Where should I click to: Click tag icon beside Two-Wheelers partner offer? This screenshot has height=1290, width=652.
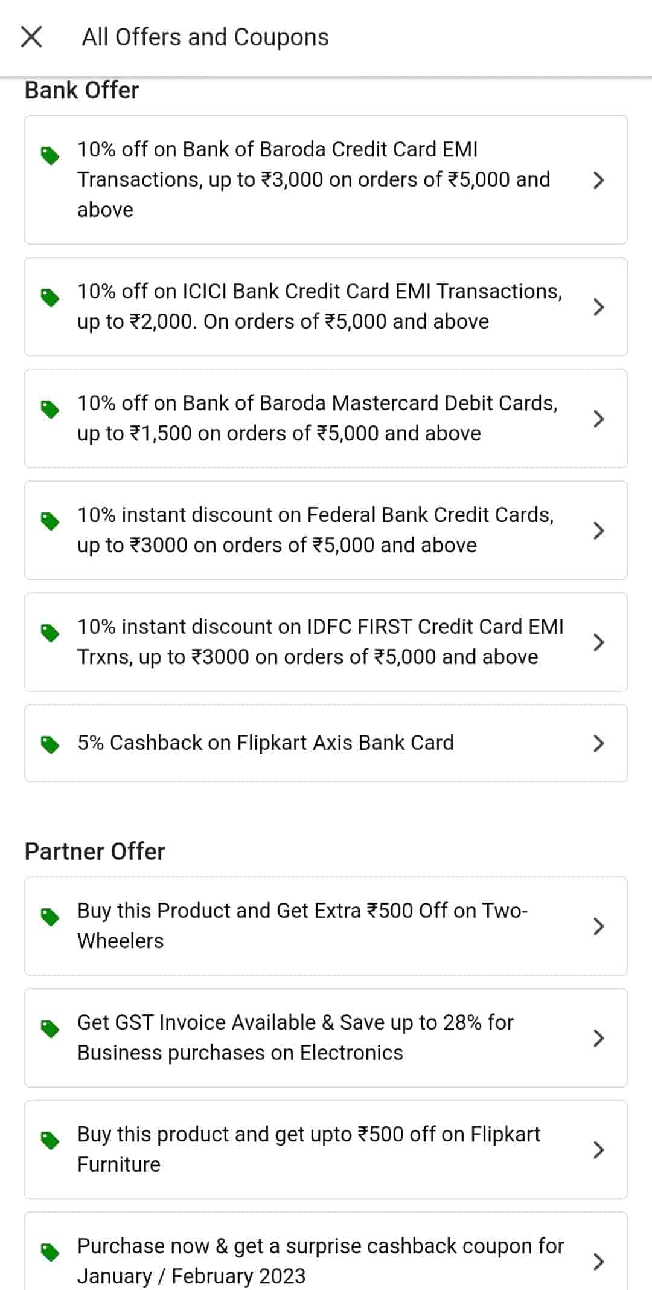50,917
